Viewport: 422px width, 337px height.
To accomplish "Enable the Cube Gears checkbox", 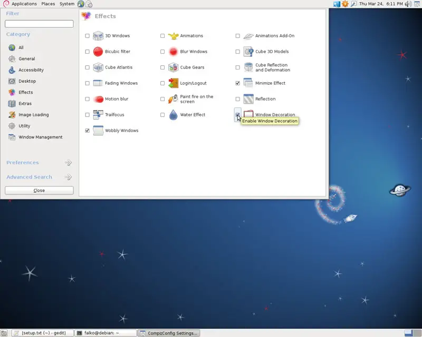I will [162, 67].
